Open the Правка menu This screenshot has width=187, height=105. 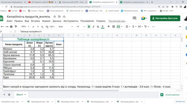pyautogui.click(x=18, y=21)
